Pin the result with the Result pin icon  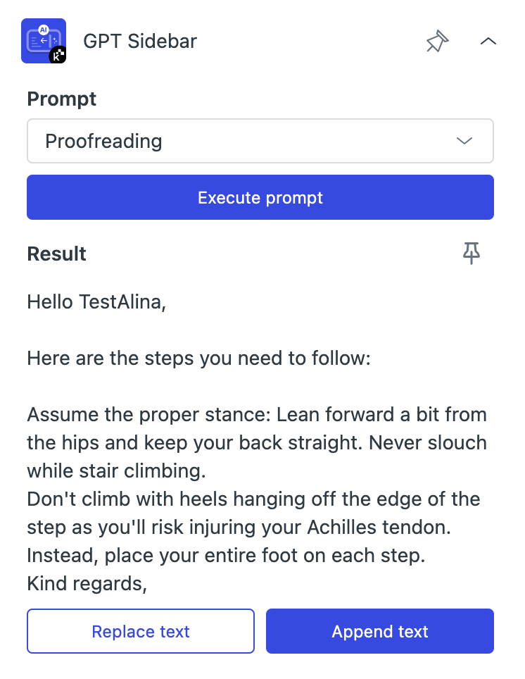coord(472,254)
